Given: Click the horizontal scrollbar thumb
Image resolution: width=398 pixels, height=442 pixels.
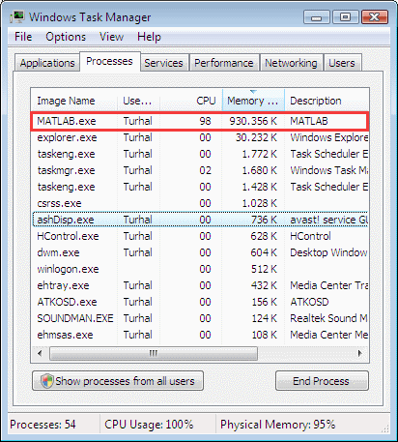Looking at the screenshot, I should tap(154, 353).
